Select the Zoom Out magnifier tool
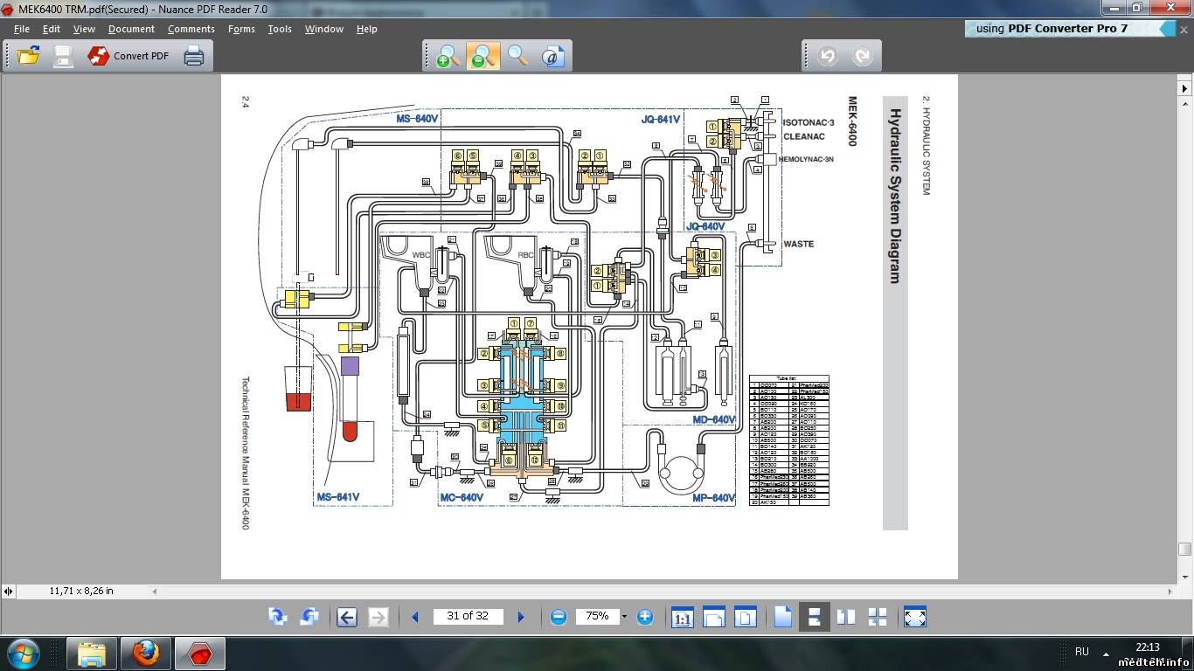1194x671 pixels. pos(482,56)
